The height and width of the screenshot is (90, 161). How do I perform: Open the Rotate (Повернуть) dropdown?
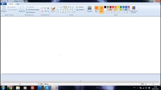[31, 12]
